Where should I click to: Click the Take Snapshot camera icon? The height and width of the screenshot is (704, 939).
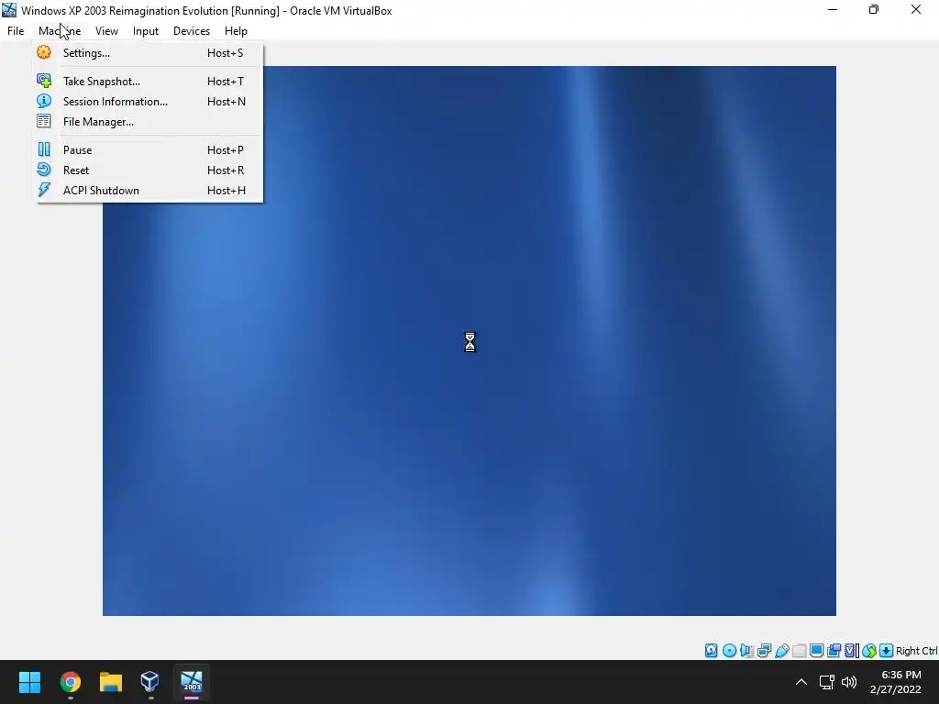pos(44,81)
